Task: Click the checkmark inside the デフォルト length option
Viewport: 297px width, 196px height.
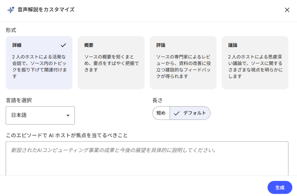Action: 177,113
